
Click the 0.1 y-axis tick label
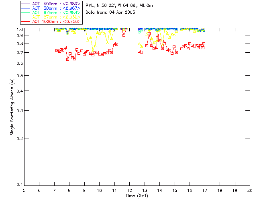click(20, 185)
